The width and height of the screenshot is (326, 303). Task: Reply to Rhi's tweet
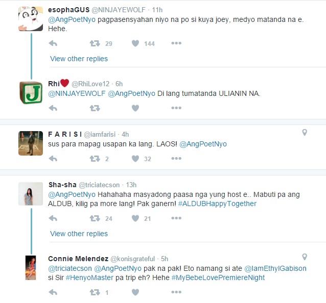click(x=53, y=108)
